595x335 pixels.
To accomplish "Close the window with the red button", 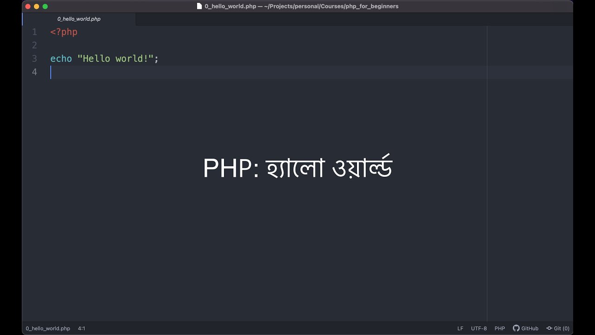I will pyautogui.click(x=28, y=7).
